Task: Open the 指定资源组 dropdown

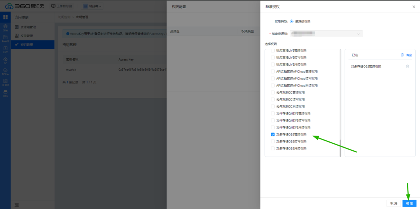Action: pos(326,34)
